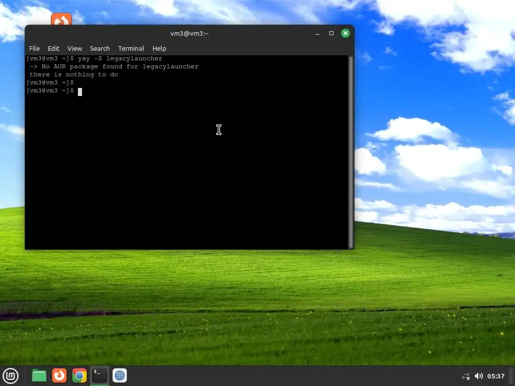The height and width of the screenshot is (386, 515).
Task: Maximize the terminal window
Action: point(331,33)
